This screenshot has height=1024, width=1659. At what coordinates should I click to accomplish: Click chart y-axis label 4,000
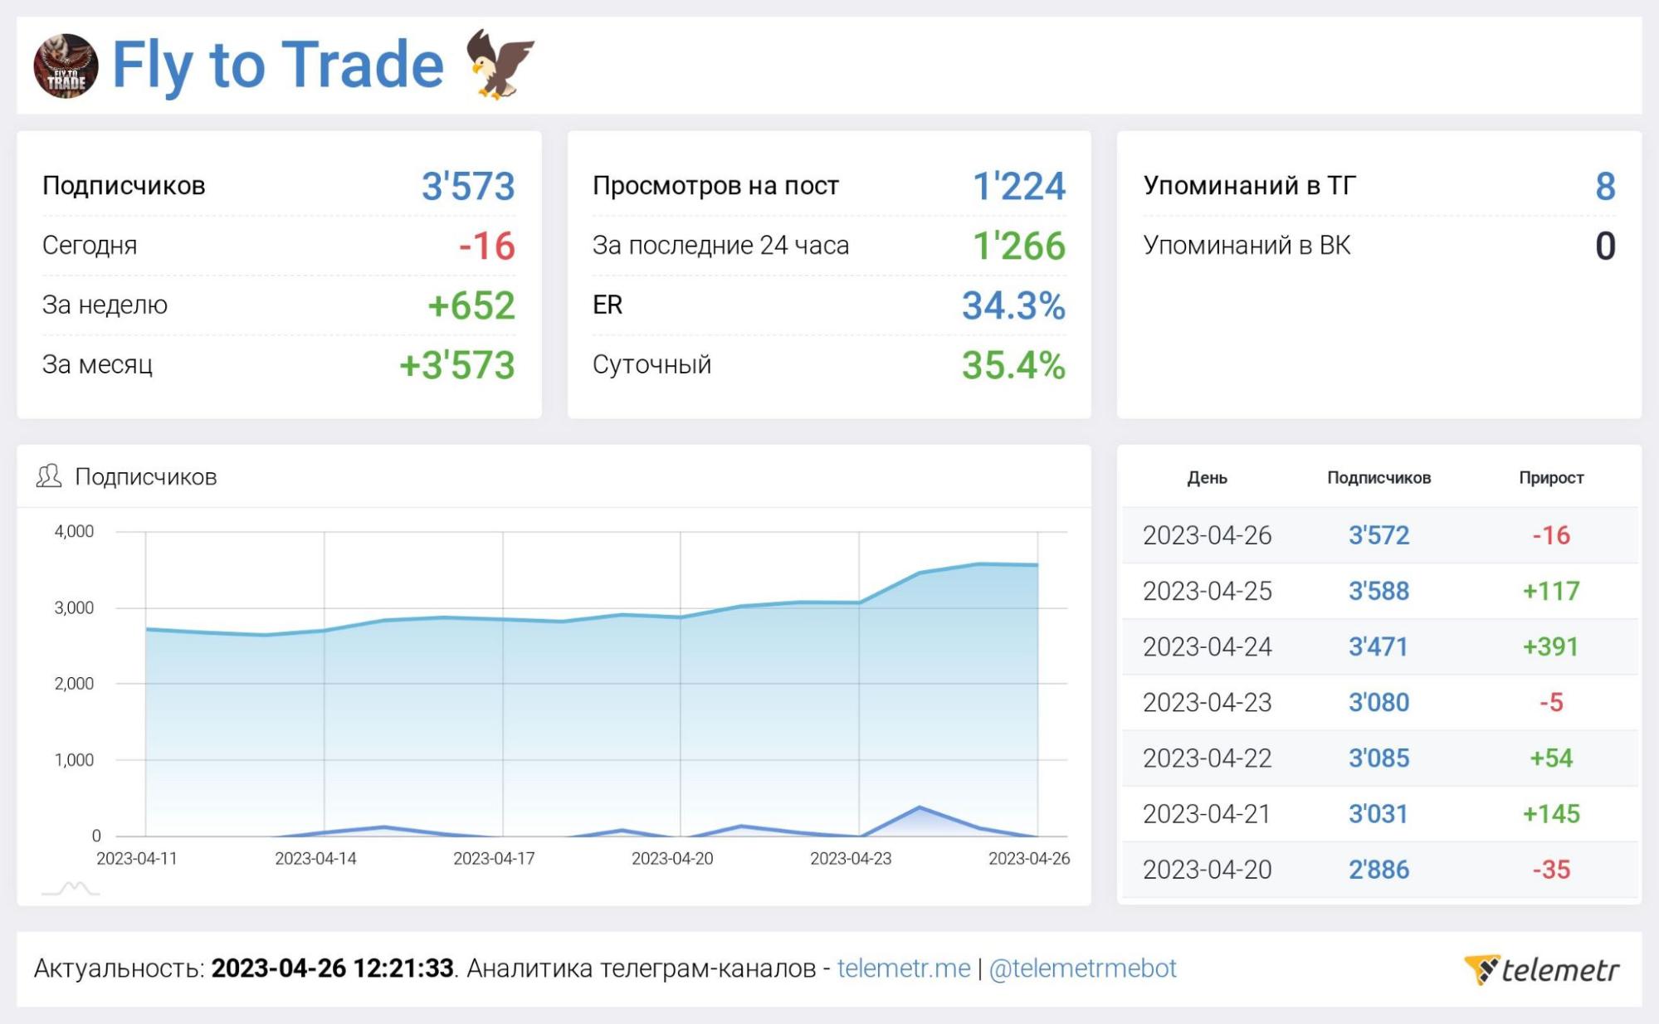pos(74,532)
